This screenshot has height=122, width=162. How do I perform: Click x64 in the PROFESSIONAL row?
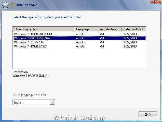point(102,38)
